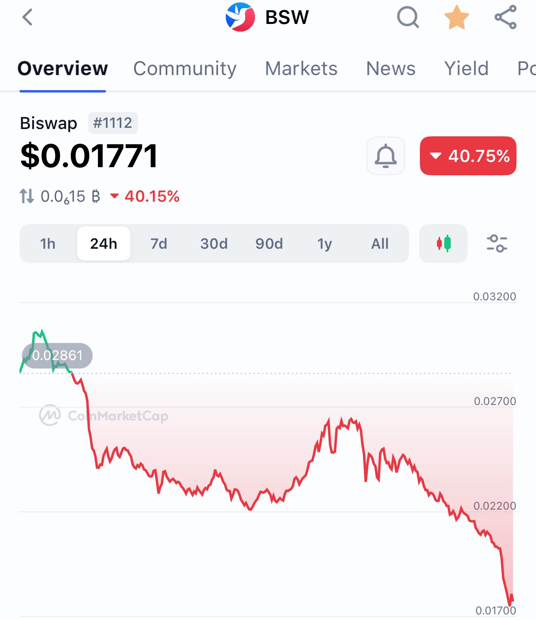Tap the red 40.75% change badge
Viewport: 536px width, 620px height.
coord(468,156)
